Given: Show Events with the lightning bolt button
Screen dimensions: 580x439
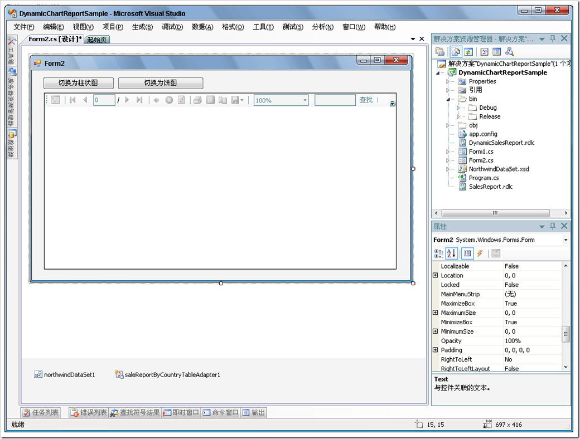Looking at the screenshot, I should point(480,253).
